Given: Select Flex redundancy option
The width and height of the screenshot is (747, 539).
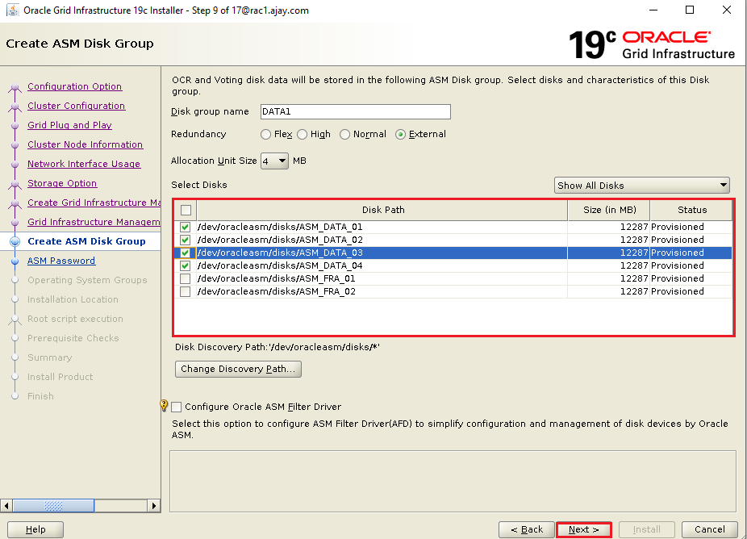Looking at the screenshot, I should pos(265,135).
